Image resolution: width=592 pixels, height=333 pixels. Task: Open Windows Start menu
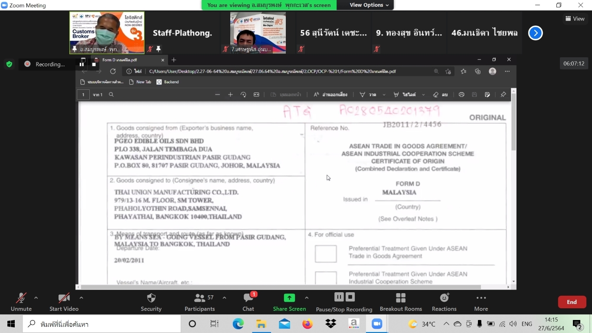11,324
